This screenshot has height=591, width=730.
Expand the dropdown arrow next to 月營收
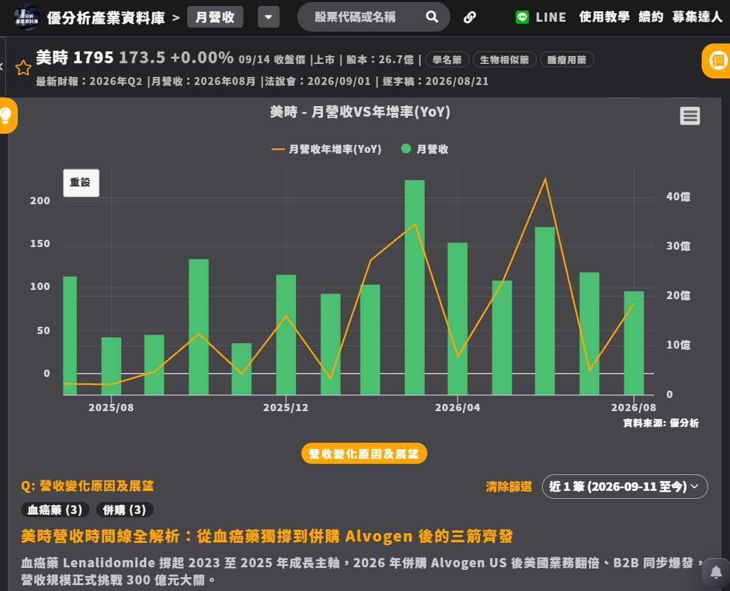click(x=268, y=17)
